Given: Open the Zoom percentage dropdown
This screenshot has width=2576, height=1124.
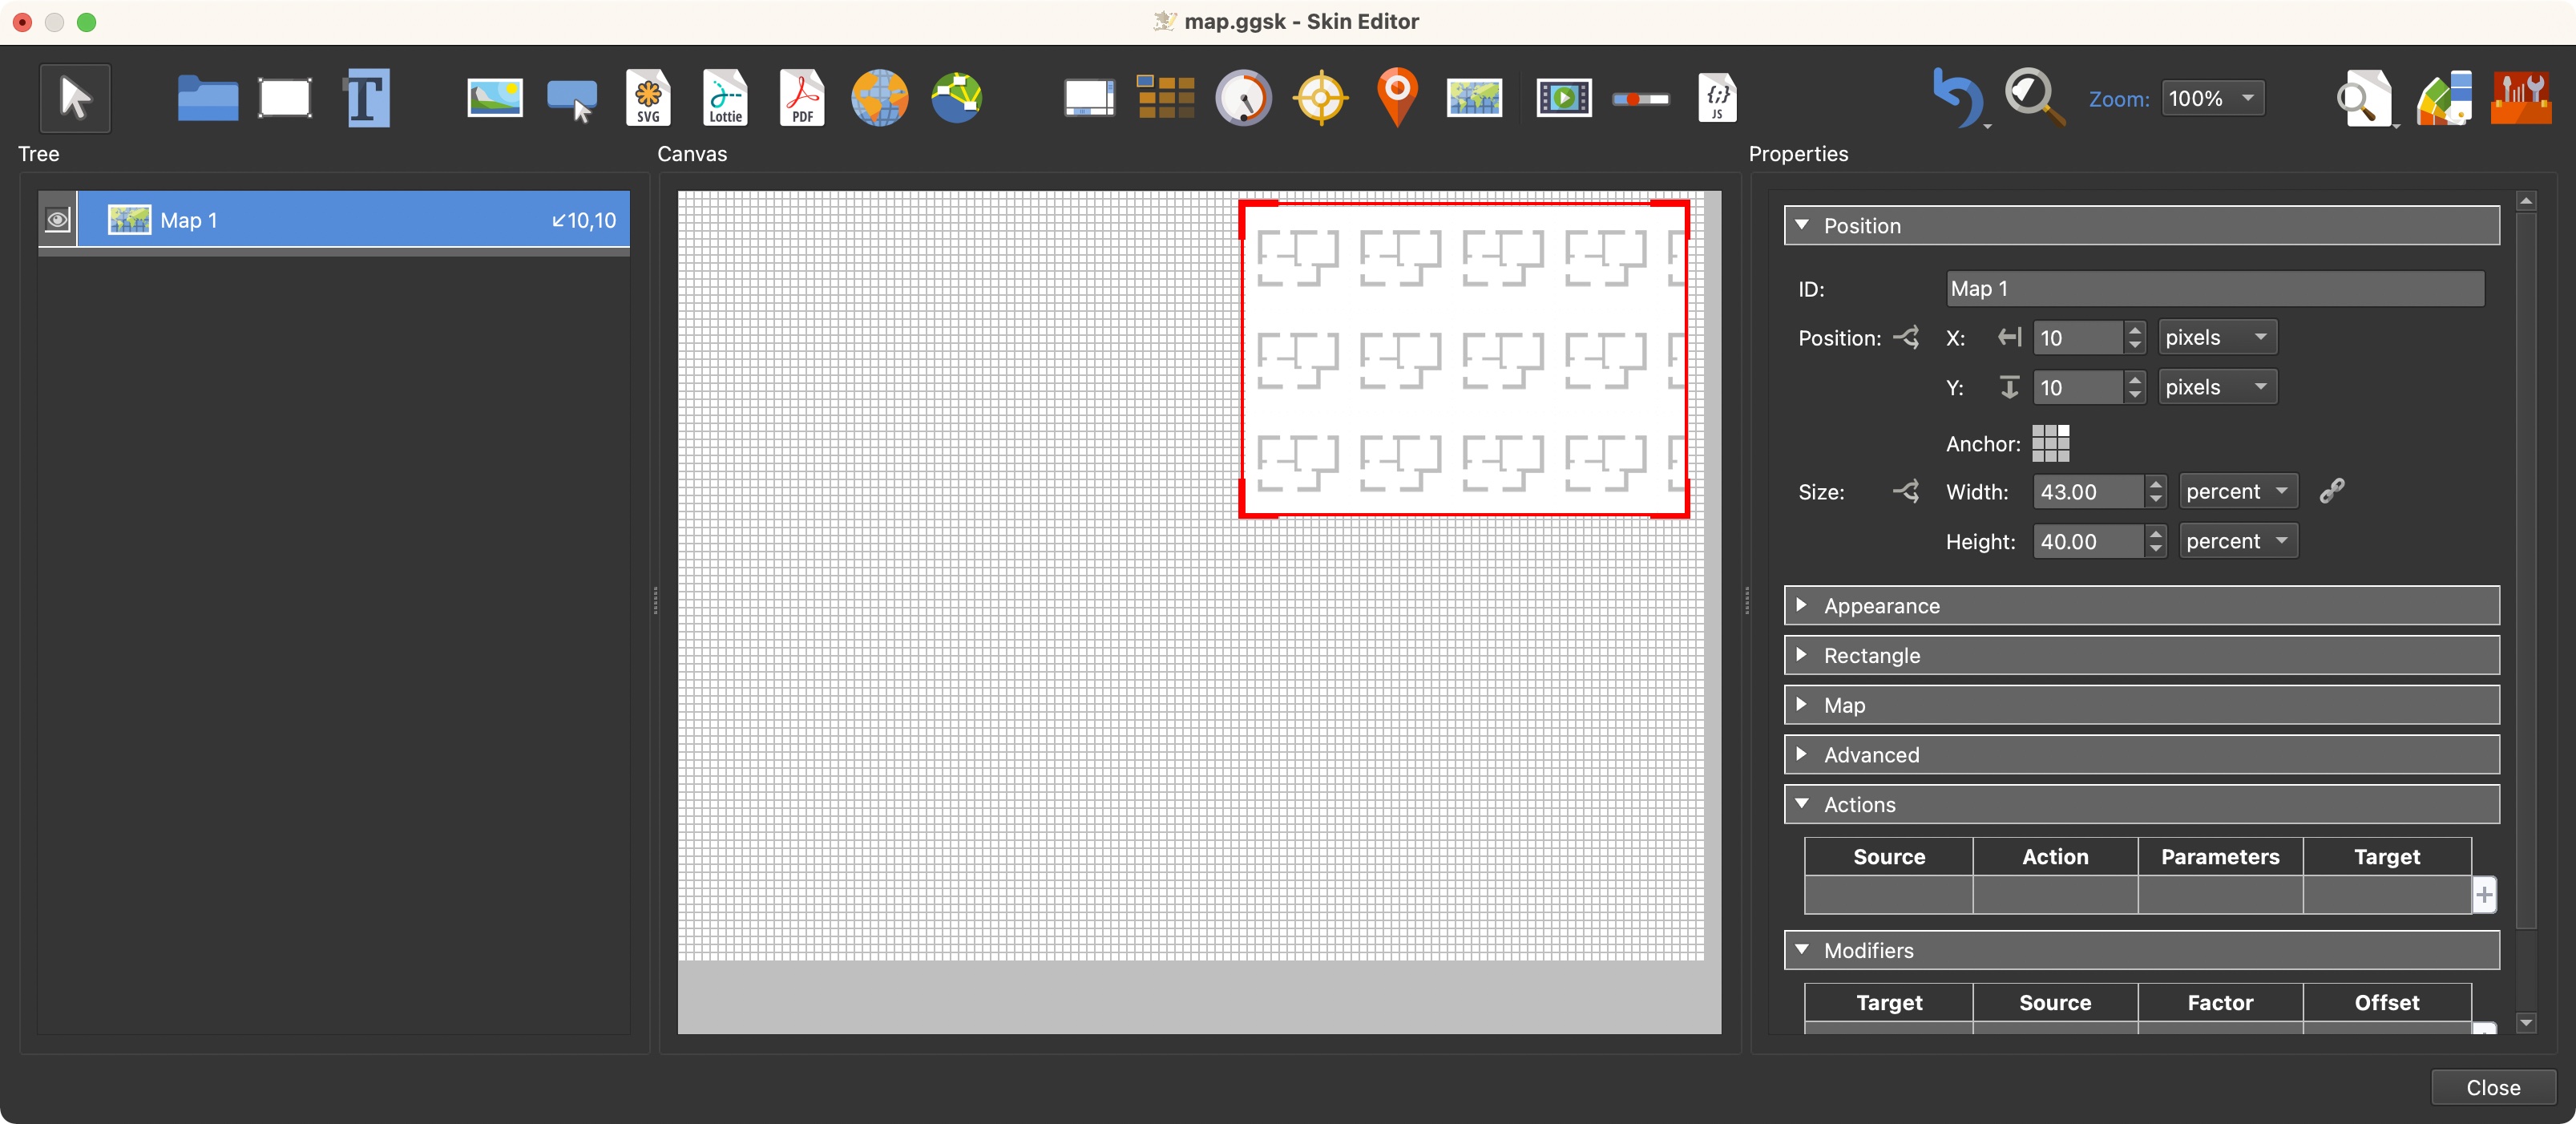Looking at the screenshot, I should click(x=2212, y=98).
